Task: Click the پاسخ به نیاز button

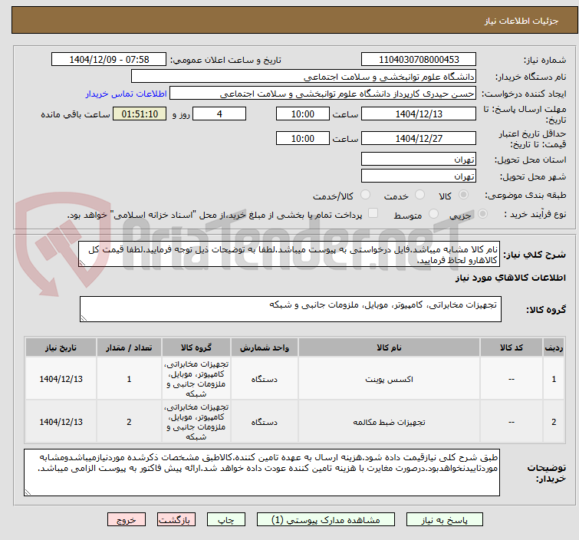Action: point(444,520)
